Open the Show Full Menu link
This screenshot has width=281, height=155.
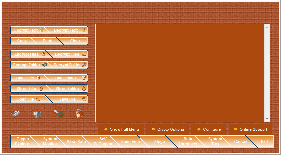pyautogui.click(x=124, y=129)
